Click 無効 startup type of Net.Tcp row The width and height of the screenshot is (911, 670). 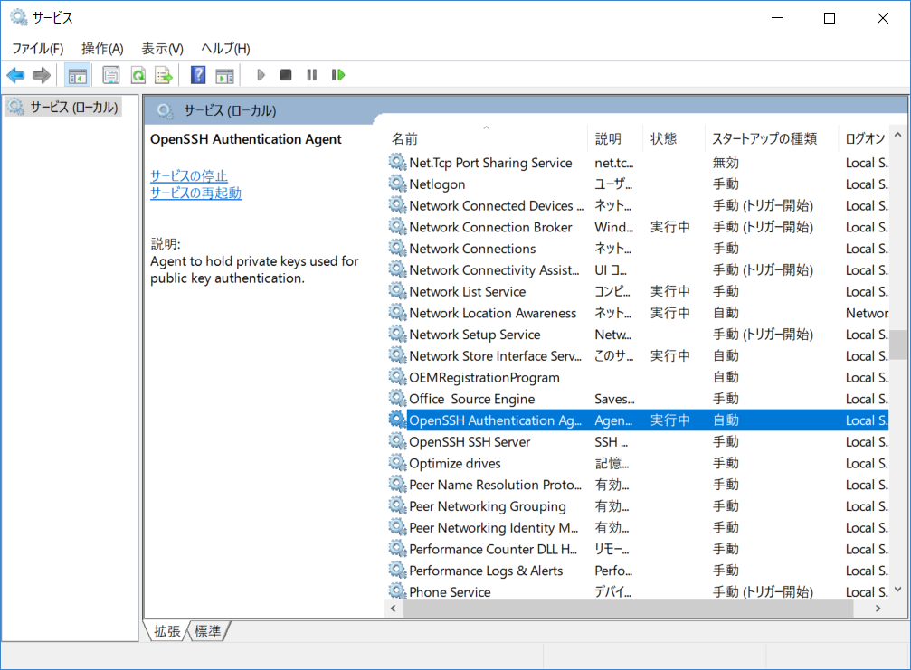tap(726, 163)
